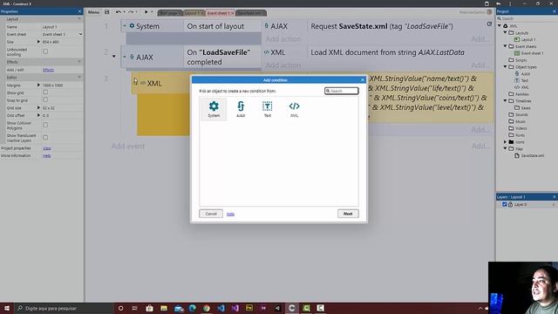Close the Add condition dialog
Viewport: 558px width, 314px height.
pyautogui.click(x=363, y=79)
